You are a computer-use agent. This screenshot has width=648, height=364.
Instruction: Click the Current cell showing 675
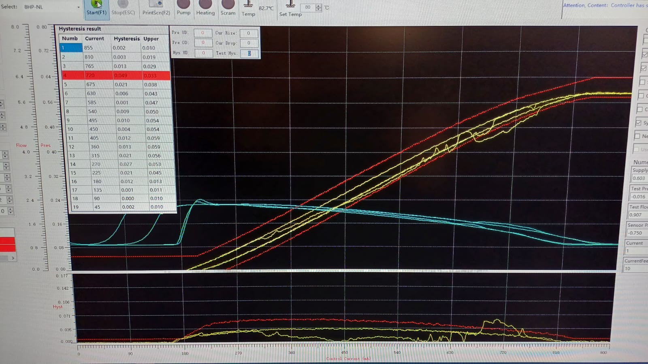click(x=99, y=85)
